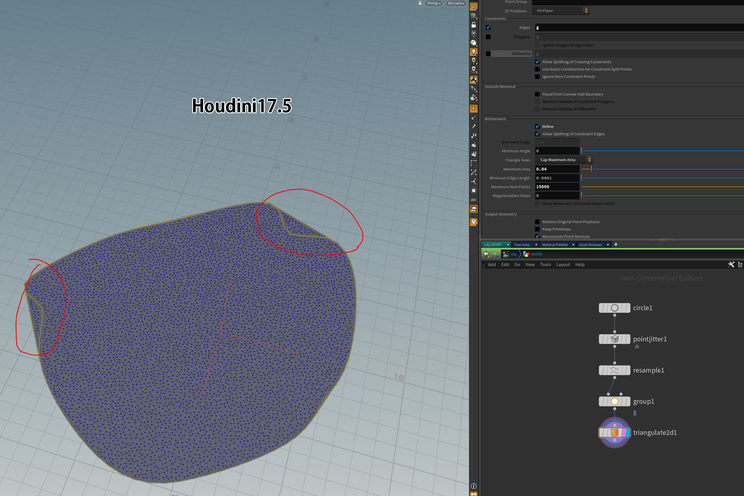The image size is (744, 496).
Task: Toggle the primitive hulls curve icon
Action: click(x=473, y=163)
